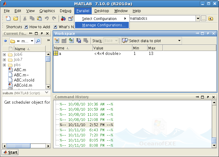
Task: Select ABCold.m file
Action: [x=23, y=85]
